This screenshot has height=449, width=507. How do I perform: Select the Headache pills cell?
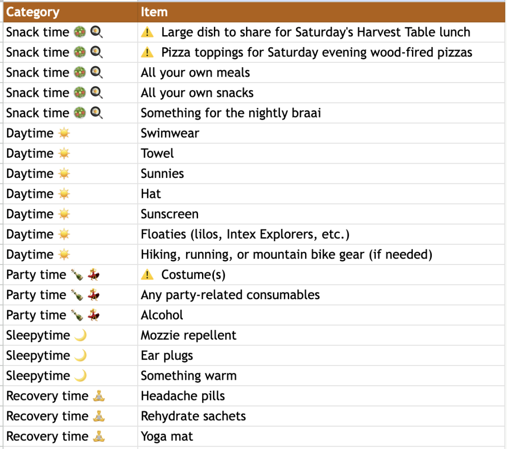pos(321,396)
